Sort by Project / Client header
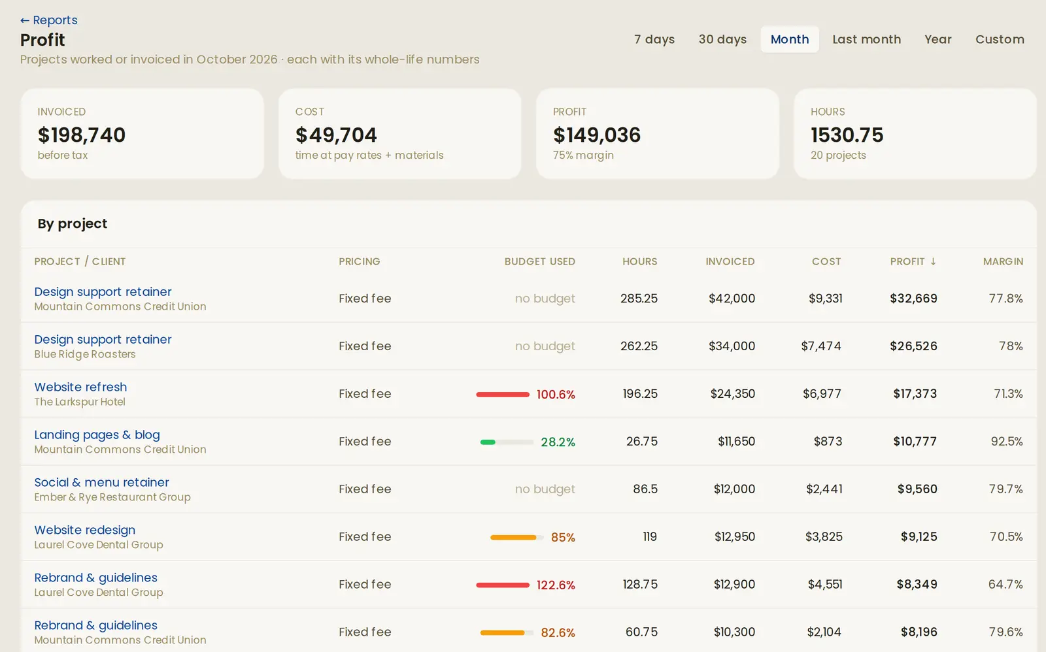 click(80, 261)
